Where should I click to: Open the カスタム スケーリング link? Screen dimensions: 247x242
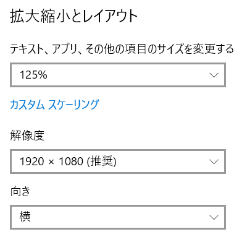54,105
